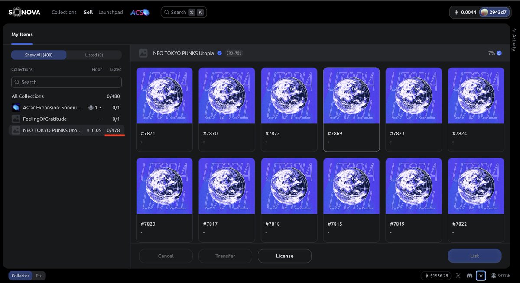Select NFT card #7870
The image size is (520, 283).
click(x=227, y=109)
